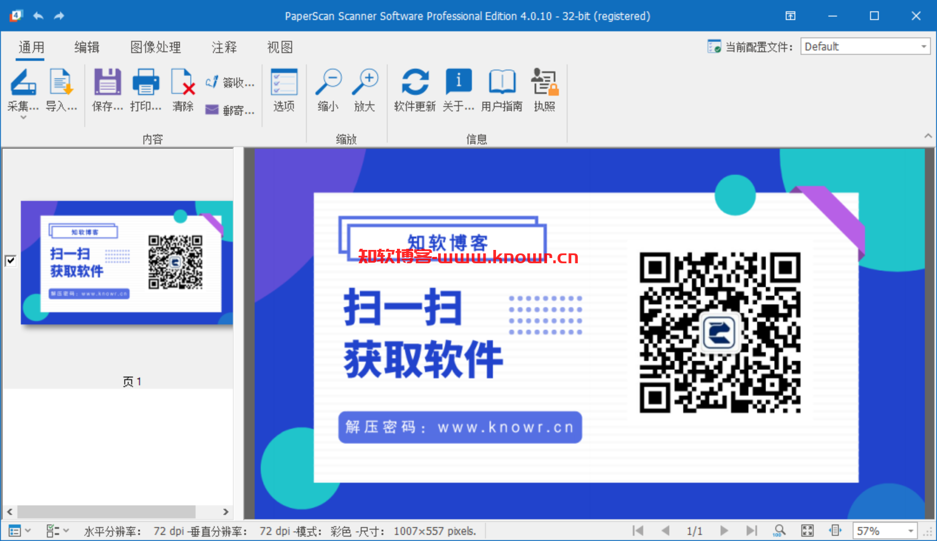
Task: Click the PaperScan app icon in title bar
Action: click(16, 16)
